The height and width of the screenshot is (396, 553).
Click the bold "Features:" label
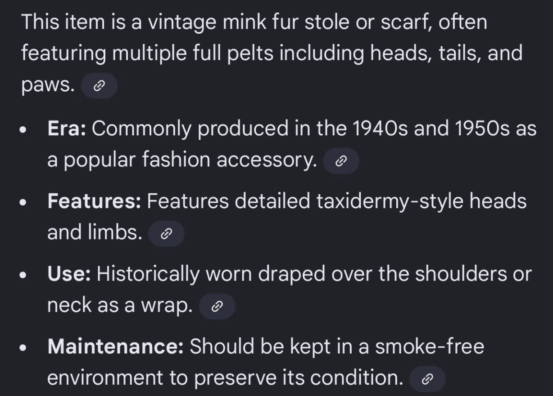coord(95,201)
